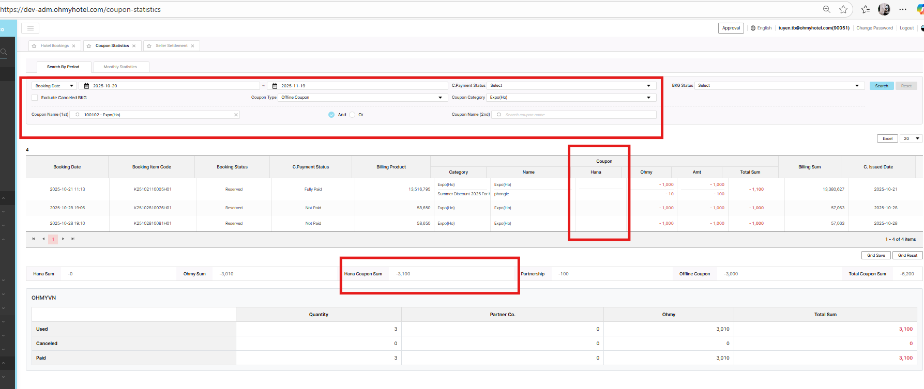Screen dimensions: 924x389
Task: Click the start date field 2025-10-20
Action: click(170, 86)
